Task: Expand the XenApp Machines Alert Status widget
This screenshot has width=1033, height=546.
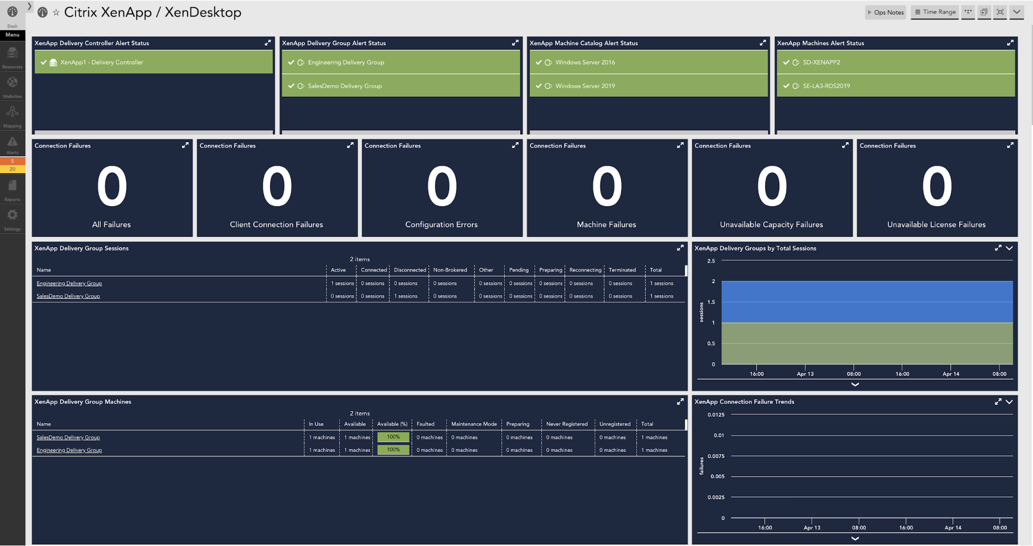Action: (x=1010, y=43)
